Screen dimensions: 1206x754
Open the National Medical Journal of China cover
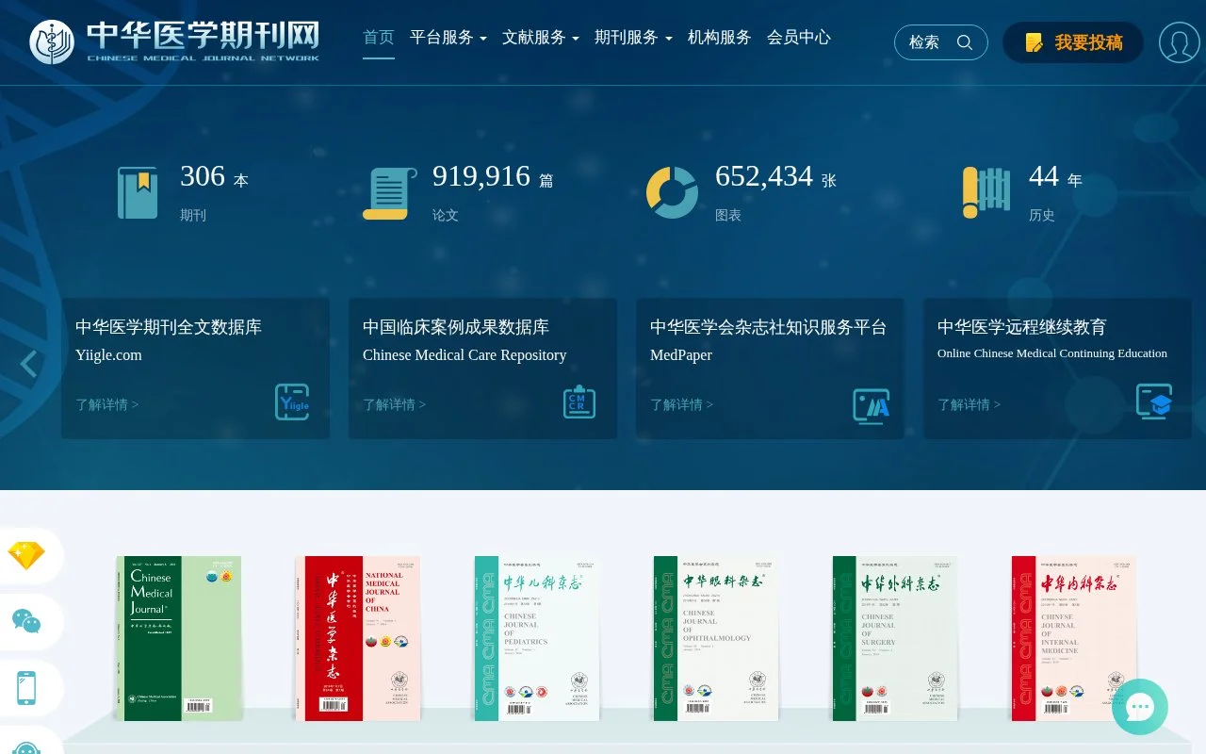click(x=358, y=638)
